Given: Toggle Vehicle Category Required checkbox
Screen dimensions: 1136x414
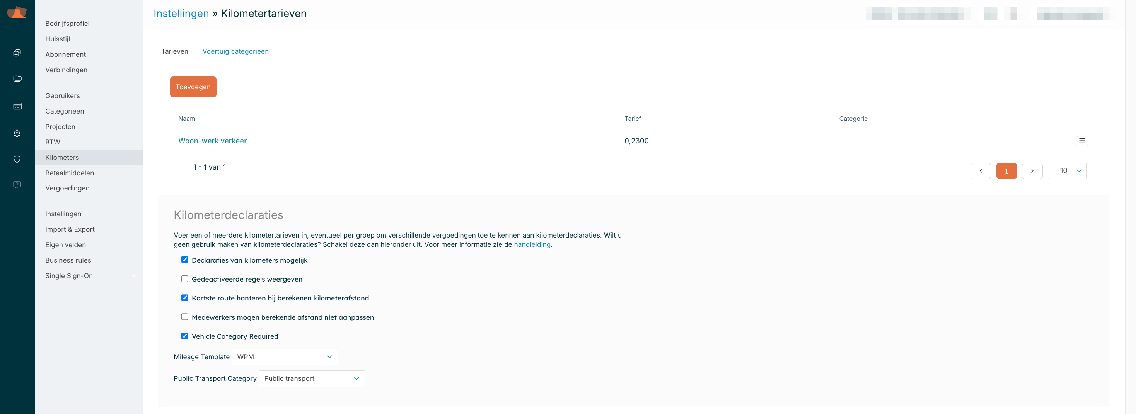Looking at the screenshot, I should click(x=184, y=336).
